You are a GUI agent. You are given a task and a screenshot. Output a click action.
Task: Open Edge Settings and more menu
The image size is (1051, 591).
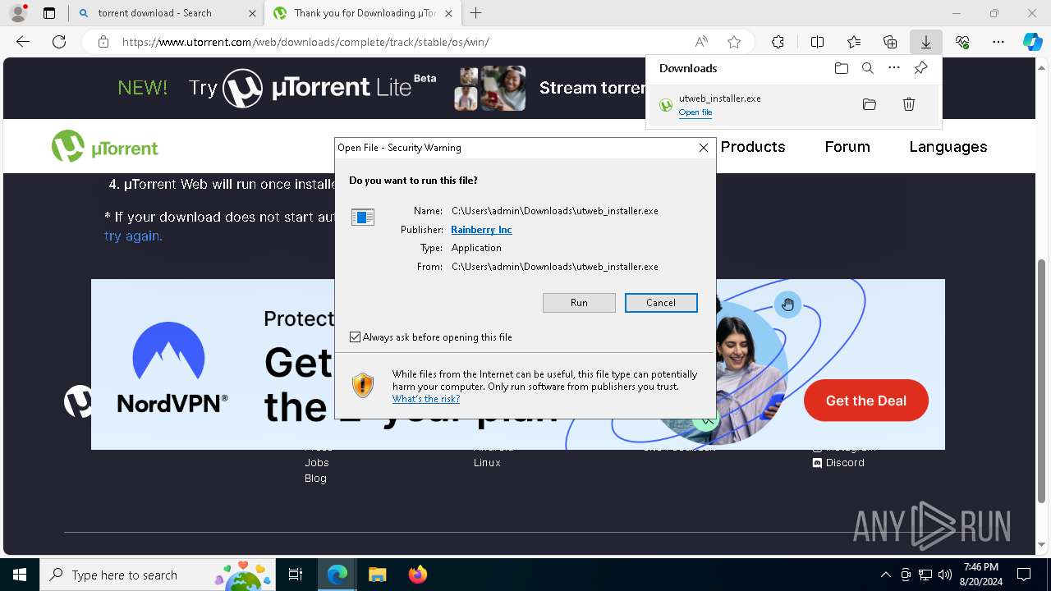click(998, 42)
